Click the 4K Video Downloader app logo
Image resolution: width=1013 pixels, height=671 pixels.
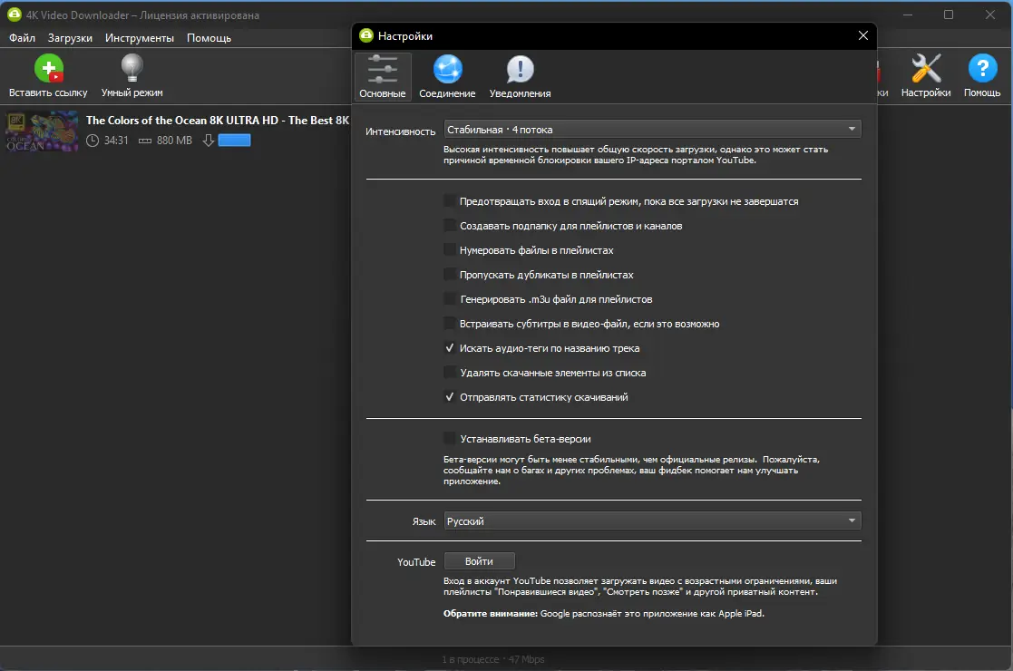[x=14, y=15]
